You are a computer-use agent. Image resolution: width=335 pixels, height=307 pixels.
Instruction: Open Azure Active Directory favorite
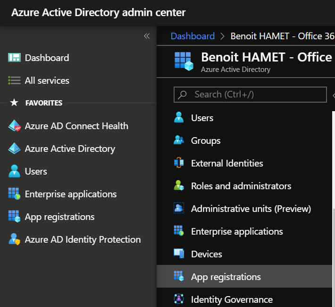click(x=70, y=149)
